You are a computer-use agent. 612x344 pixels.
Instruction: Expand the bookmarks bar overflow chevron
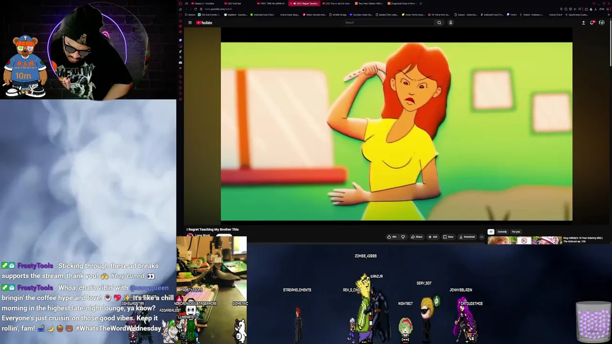point(609,15)
